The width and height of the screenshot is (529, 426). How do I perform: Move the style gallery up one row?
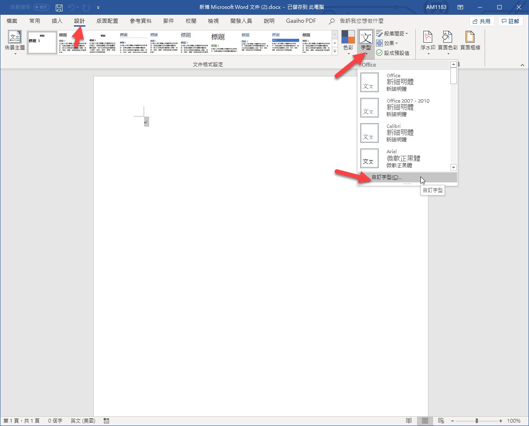(335, 35)
